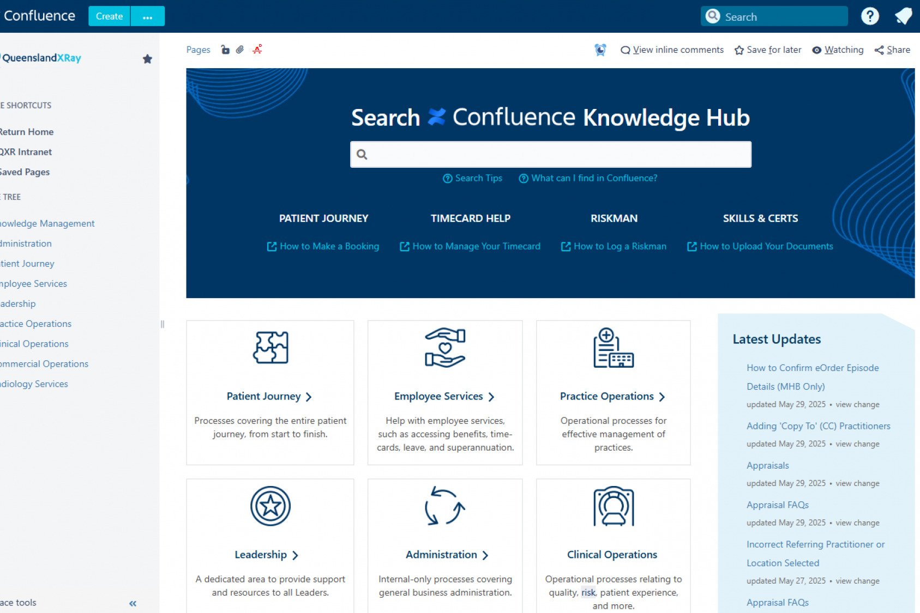Click the Confluence logo
The height and width of the screenshot is (613, 920).
(x=38, y=16)
